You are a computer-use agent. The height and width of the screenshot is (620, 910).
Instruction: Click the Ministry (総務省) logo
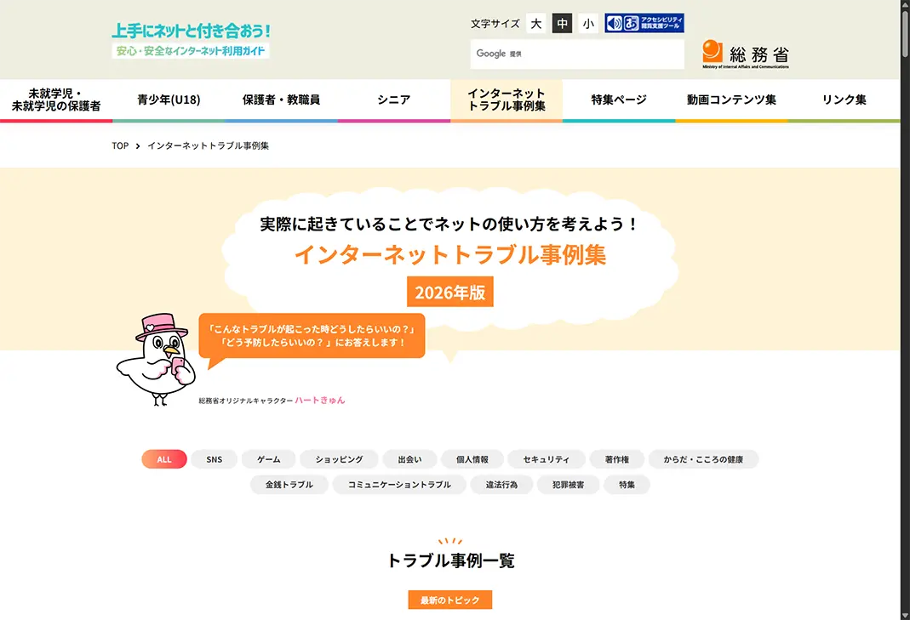[745, 54]
